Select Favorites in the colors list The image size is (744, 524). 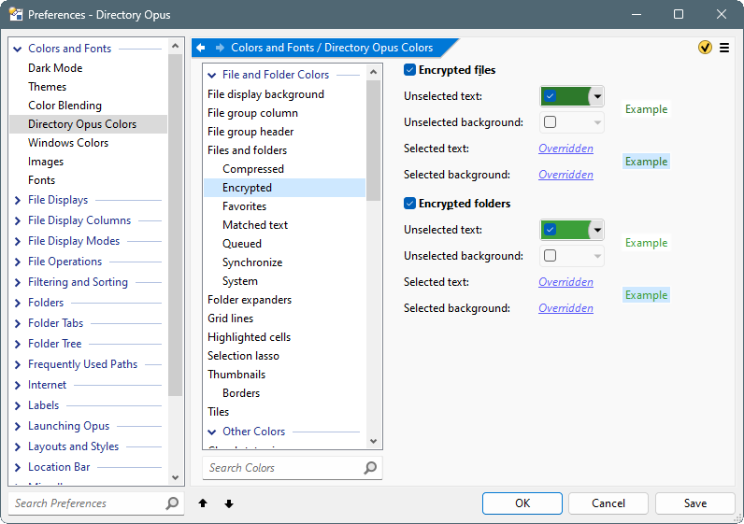point(244,206)
